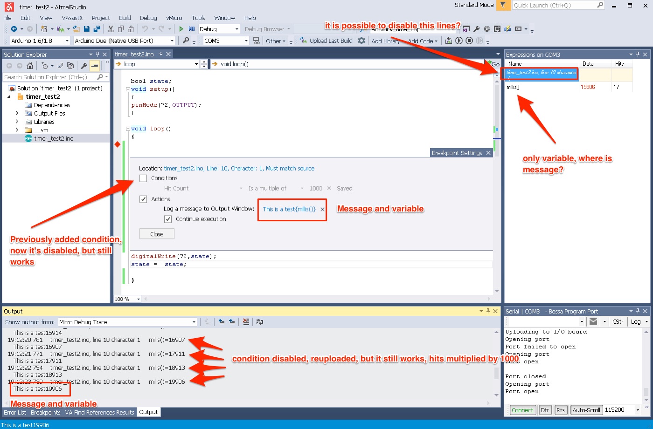Switch to the Breakpoints tab
The image size is (653, 429).
coord(46,412)
